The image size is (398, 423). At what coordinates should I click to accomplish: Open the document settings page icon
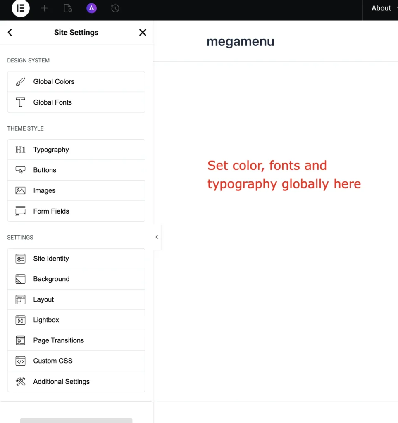coord(68,8)
